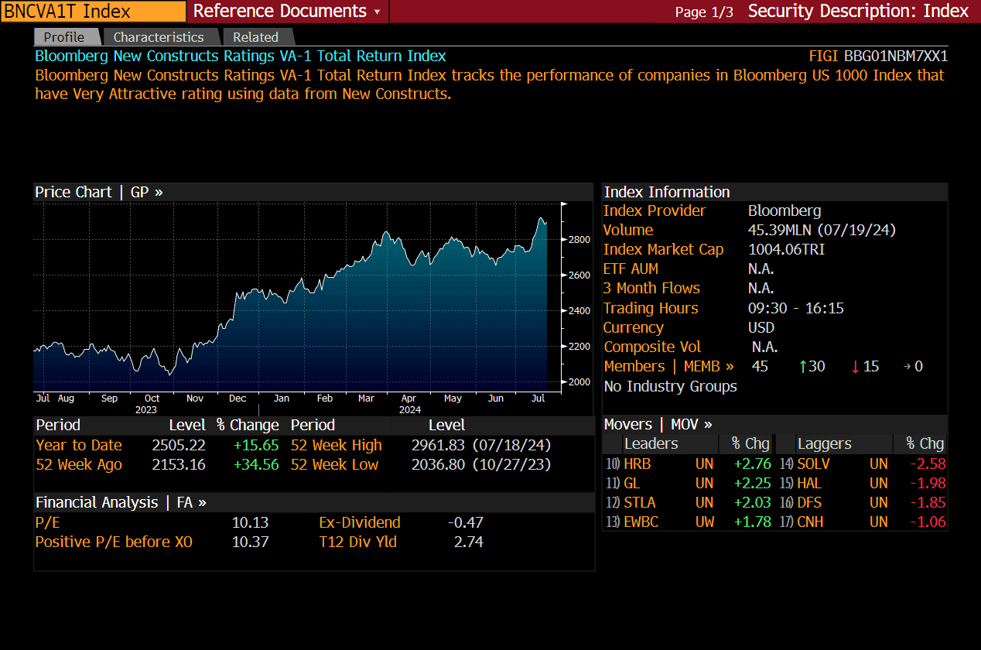981x650 pixels.
Task: Click Year to Date change +15.65
Action: click(256, 445)
